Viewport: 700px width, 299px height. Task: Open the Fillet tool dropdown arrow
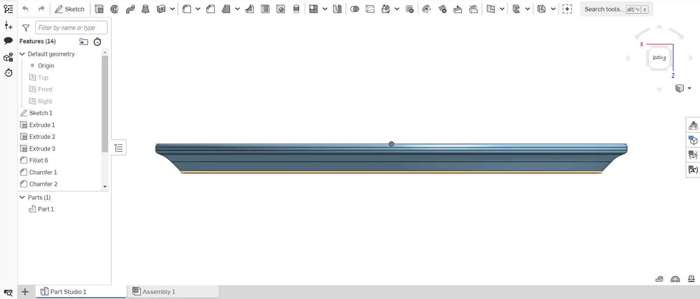(x=198, y=9)
